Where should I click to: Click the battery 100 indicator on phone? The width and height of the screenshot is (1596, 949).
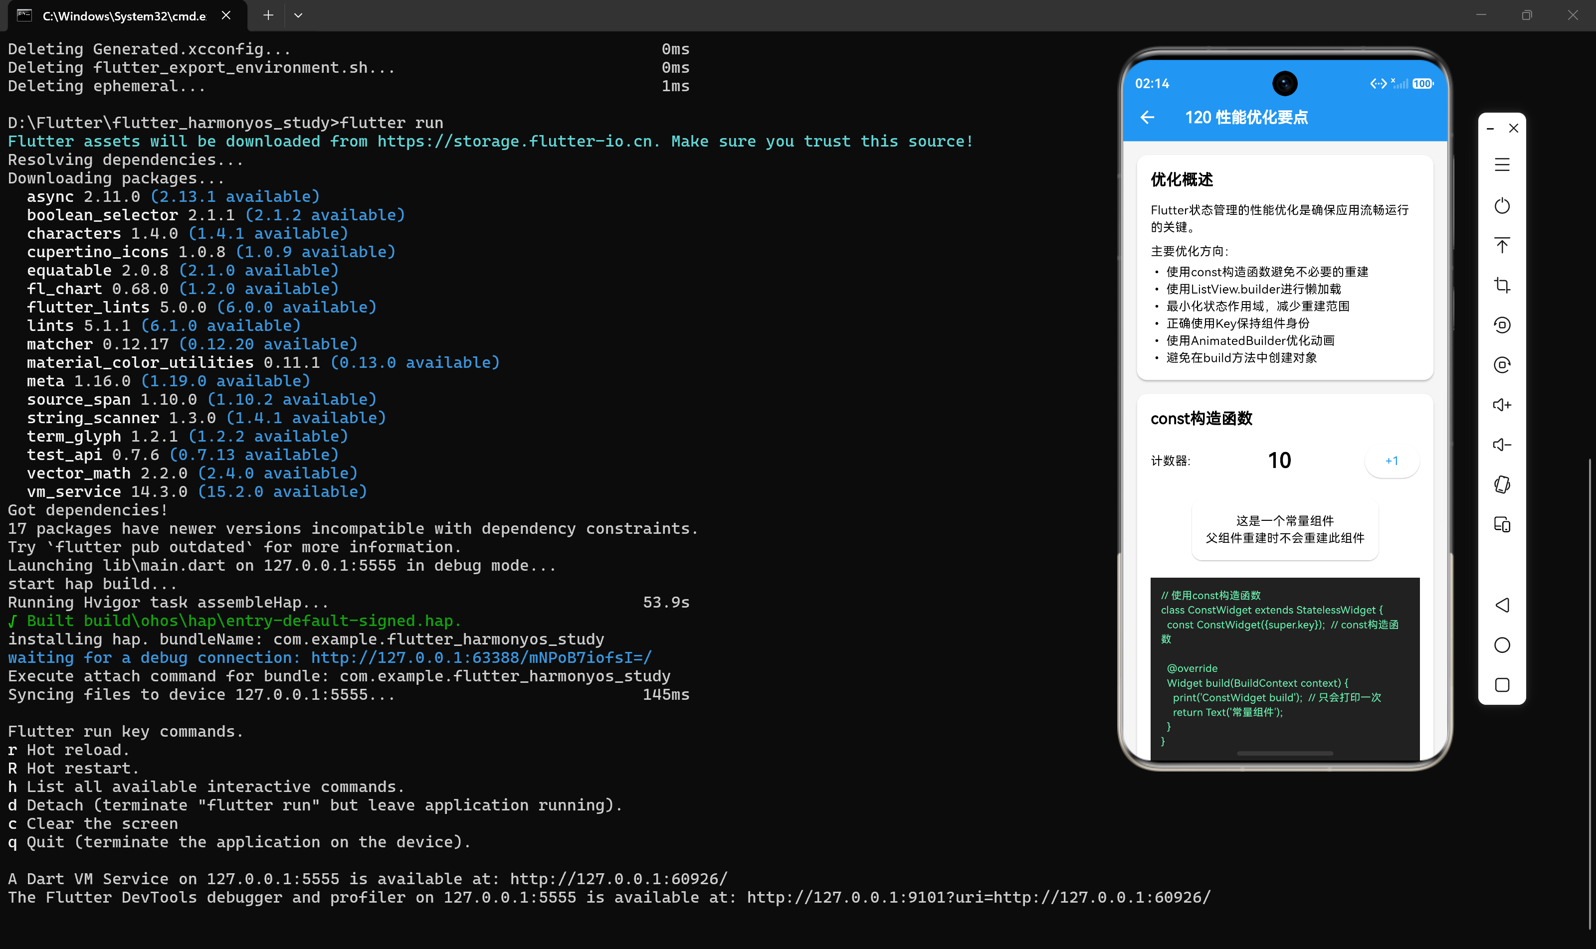pyautogui.click(x=1423, y=84)
